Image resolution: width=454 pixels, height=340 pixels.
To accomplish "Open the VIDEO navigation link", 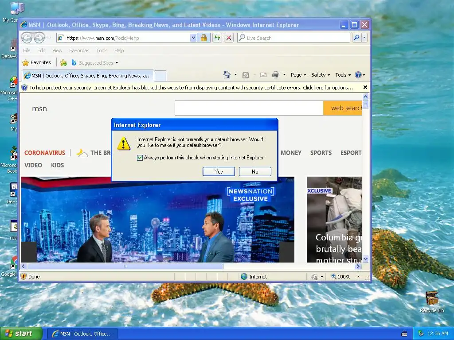I will (33, 165).
